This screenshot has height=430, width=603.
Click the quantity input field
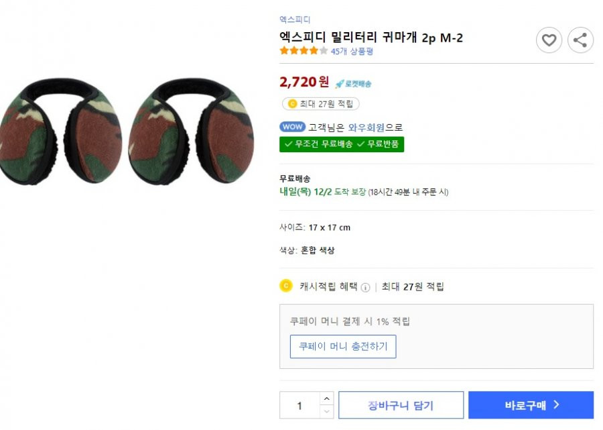(299, 405)
